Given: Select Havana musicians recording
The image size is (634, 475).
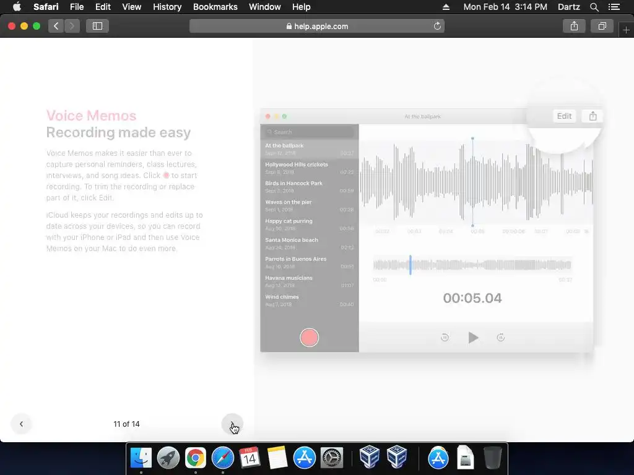Looking at the screenshot, I should (310, 281).
